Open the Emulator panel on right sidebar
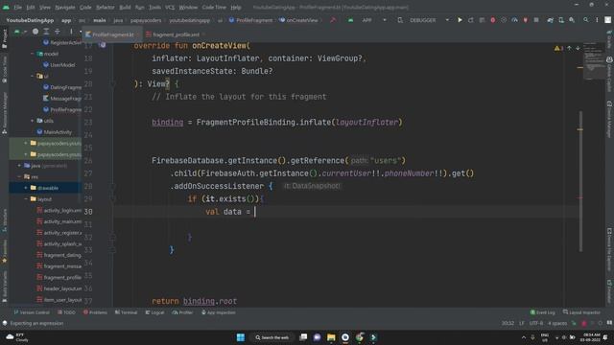This screenshot has width=614, height=345. click(x=609, y=290)
